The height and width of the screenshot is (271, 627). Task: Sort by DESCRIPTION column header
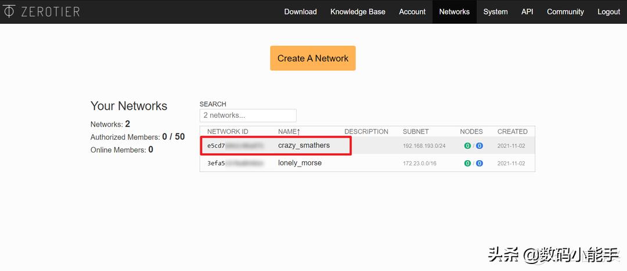[366, 131]
